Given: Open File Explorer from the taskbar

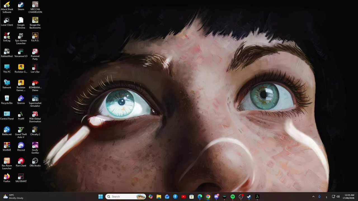Looking at the screenshot, I should click(159, 197).
